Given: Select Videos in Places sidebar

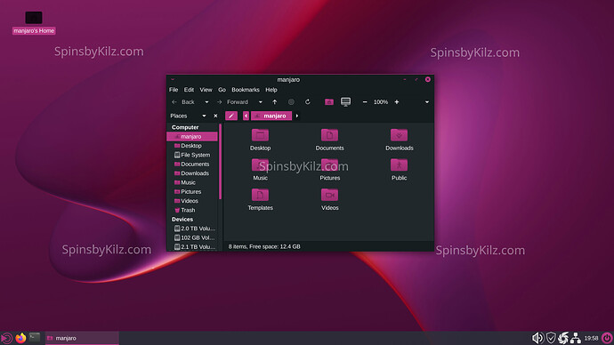Looking at the screenshot, I should click(x=192, y=201).
